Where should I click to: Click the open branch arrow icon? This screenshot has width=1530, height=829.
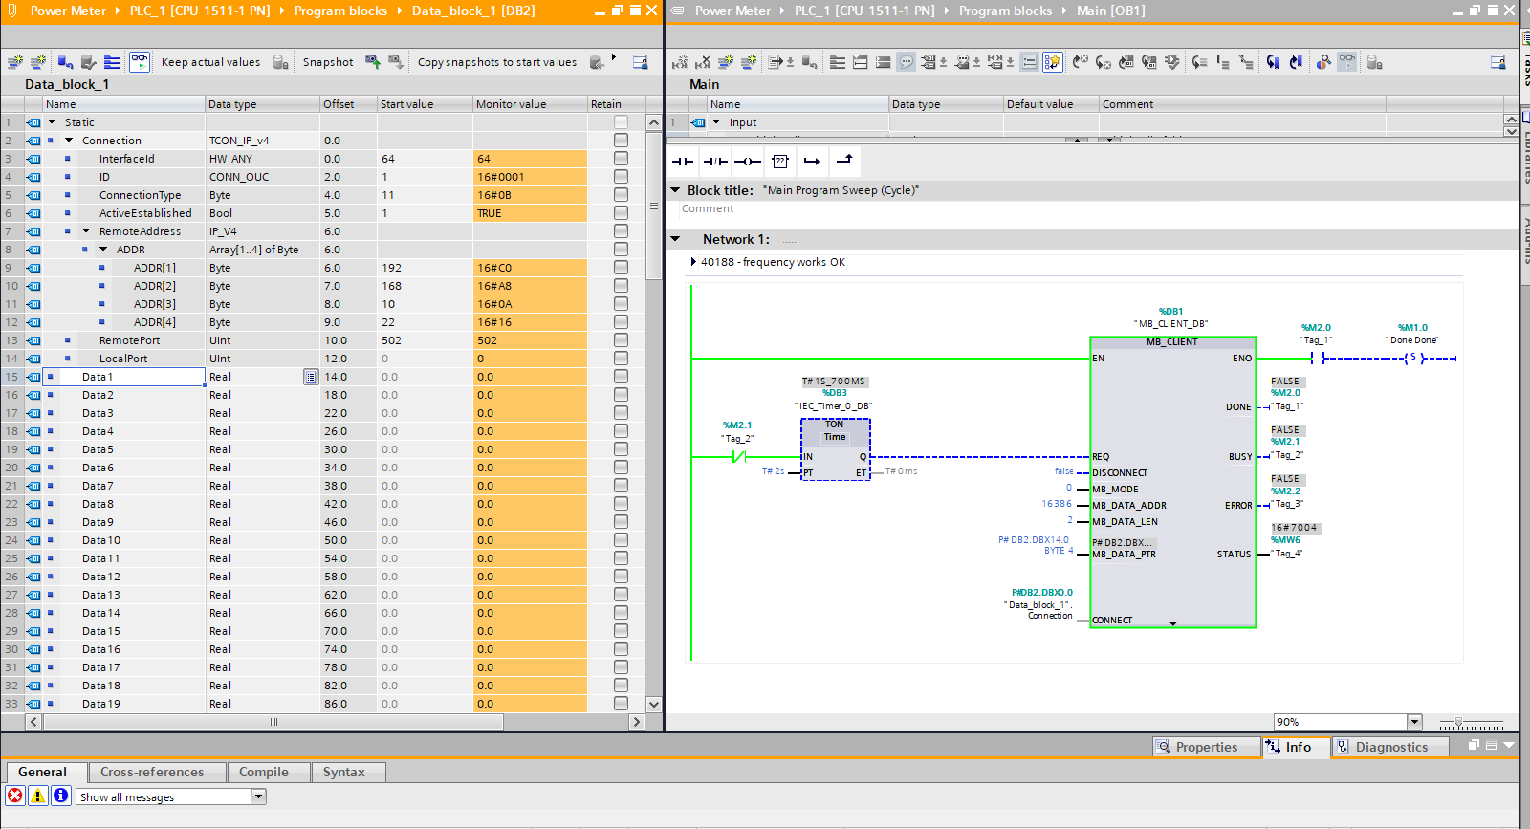[812, 162]
